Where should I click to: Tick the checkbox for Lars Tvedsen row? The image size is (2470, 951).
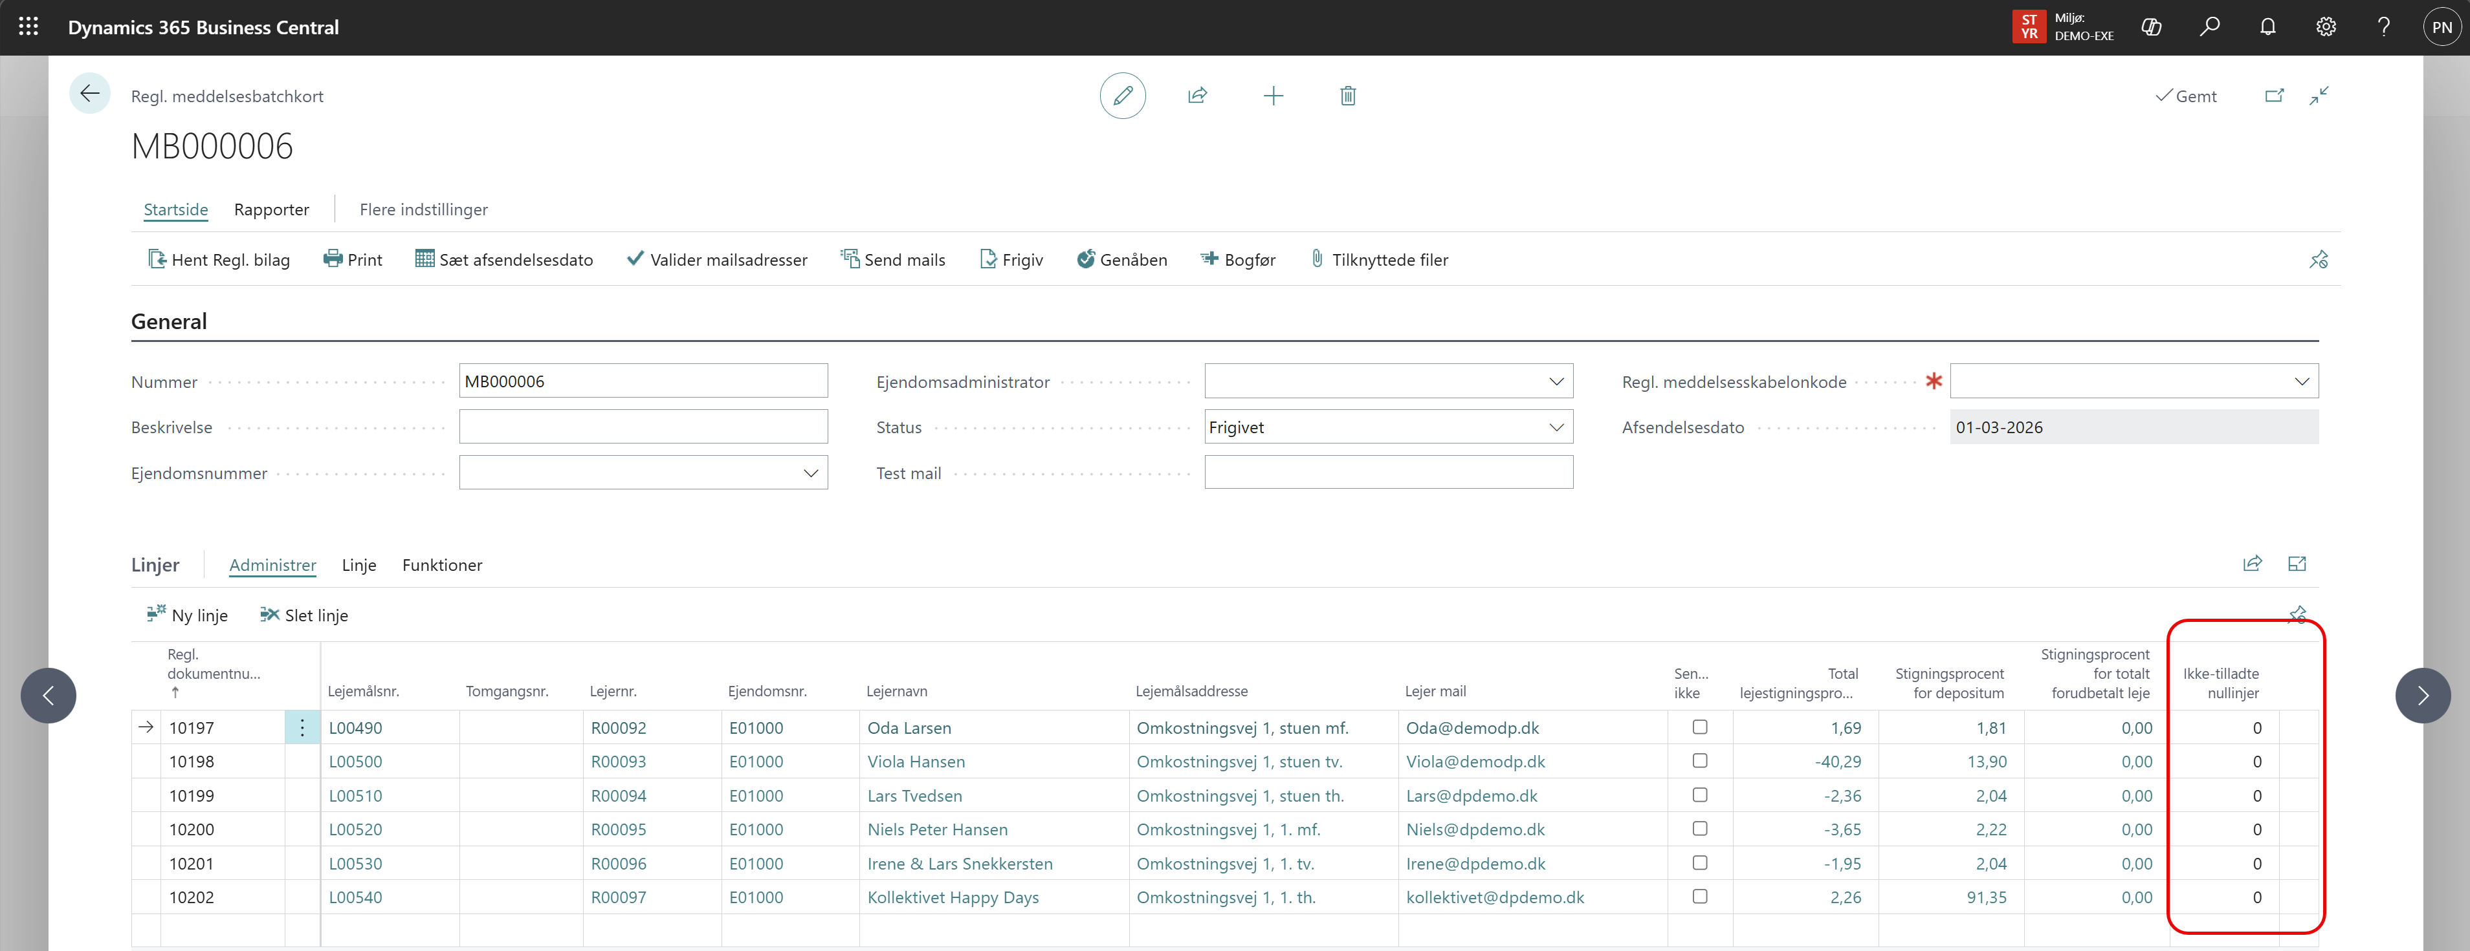1699,795
